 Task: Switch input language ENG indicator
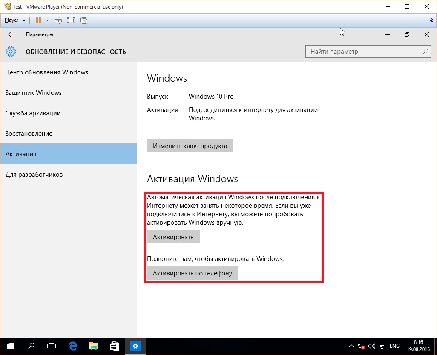point(394,346)
